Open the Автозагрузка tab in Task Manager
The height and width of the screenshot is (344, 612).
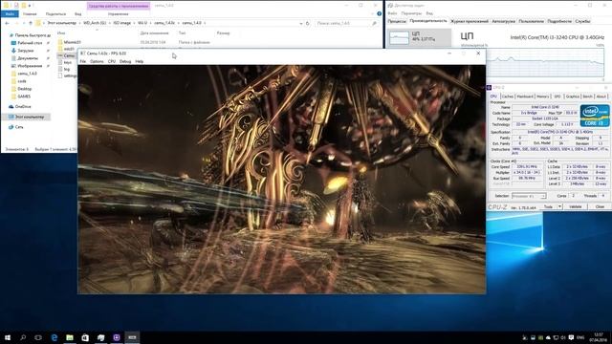coord(503,21)
